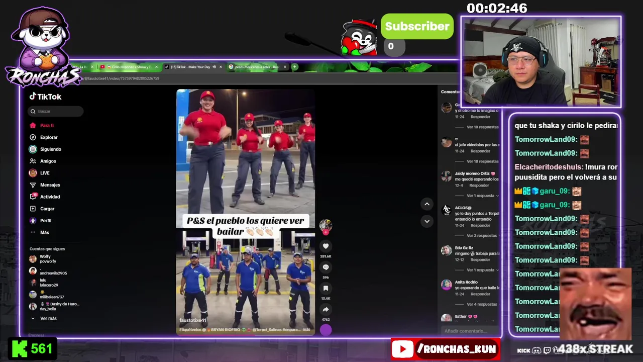Go to next video with down arrow

426,221
